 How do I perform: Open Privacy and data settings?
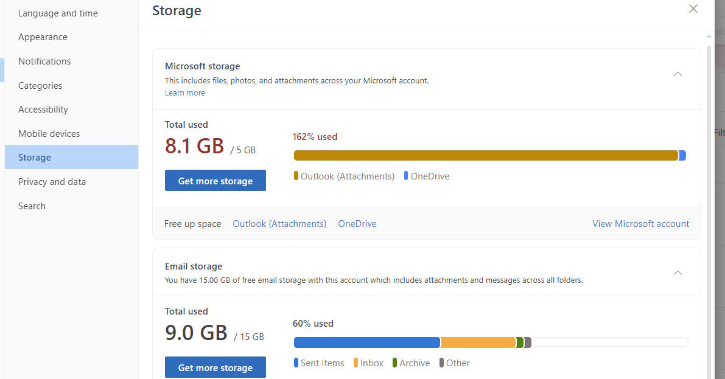[52, 182]
